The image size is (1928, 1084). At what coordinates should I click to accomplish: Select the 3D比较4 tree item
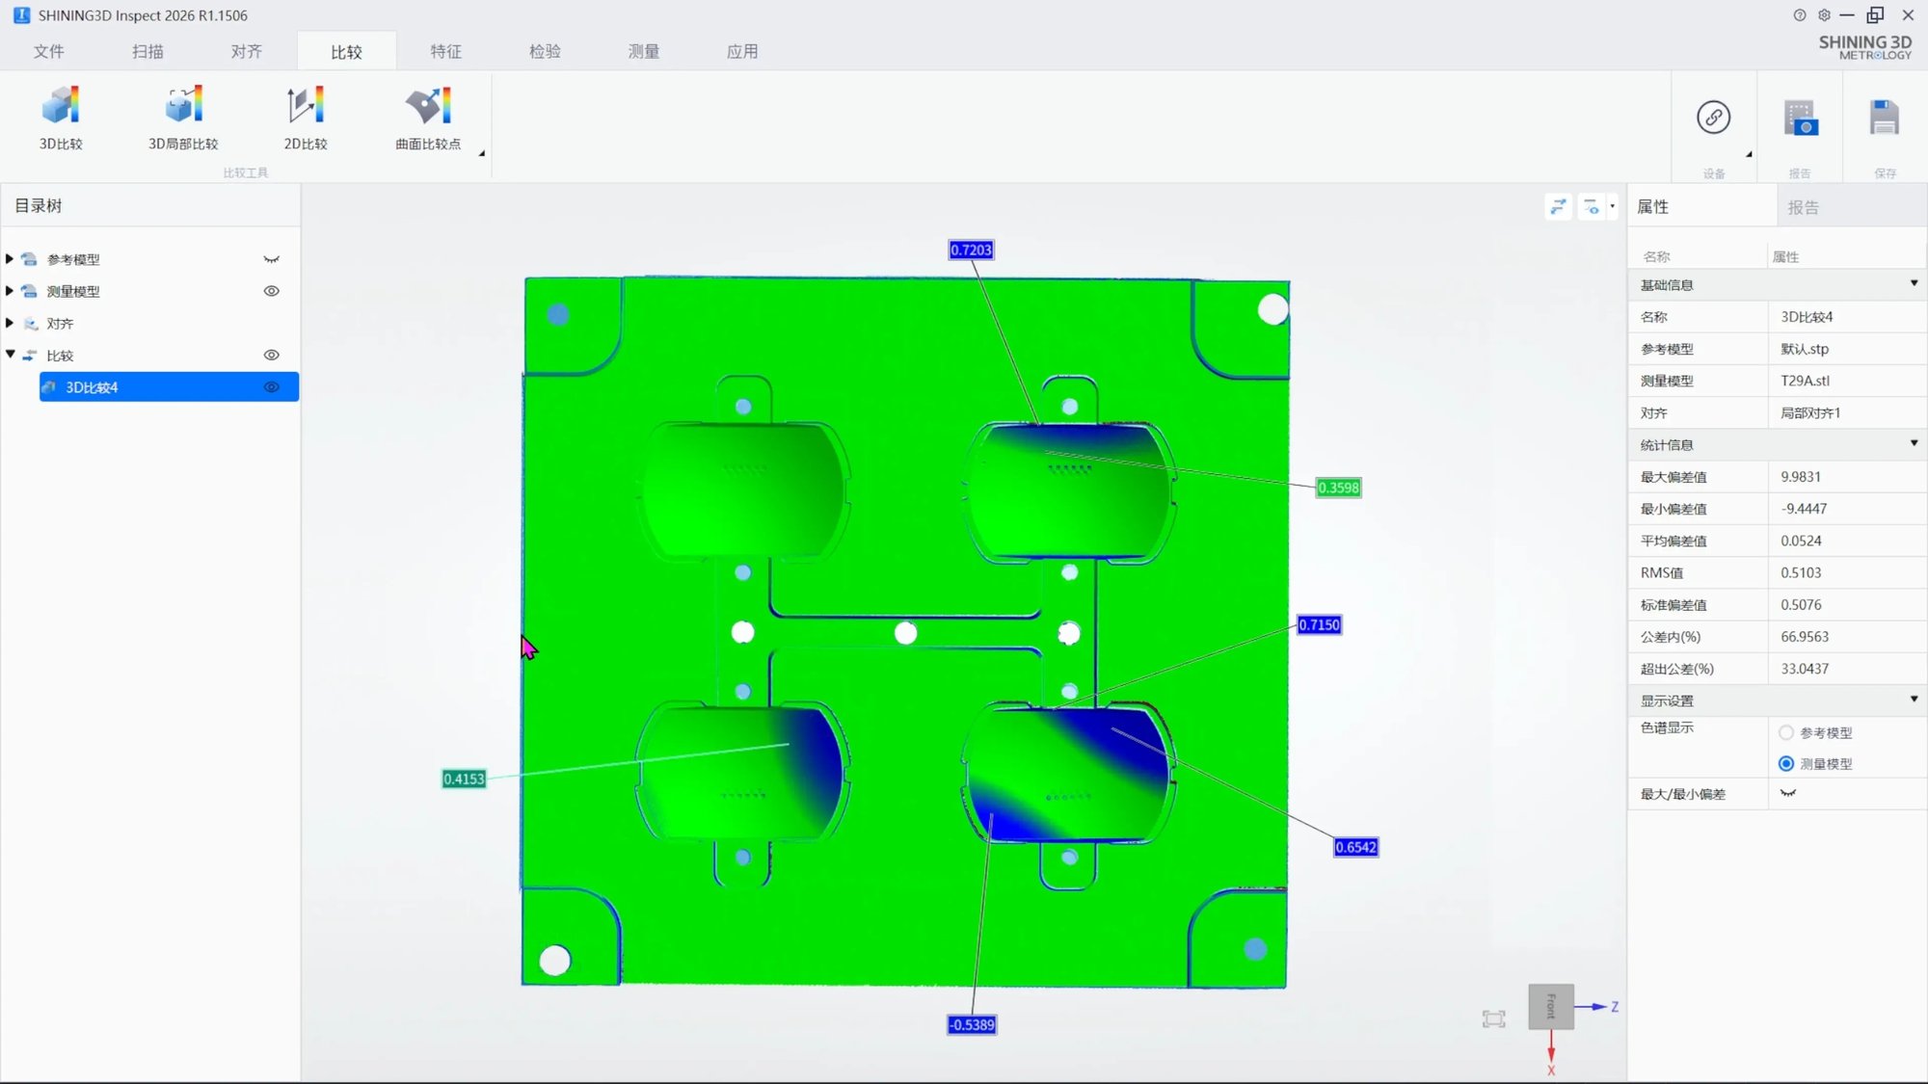[x=169, y=387]
